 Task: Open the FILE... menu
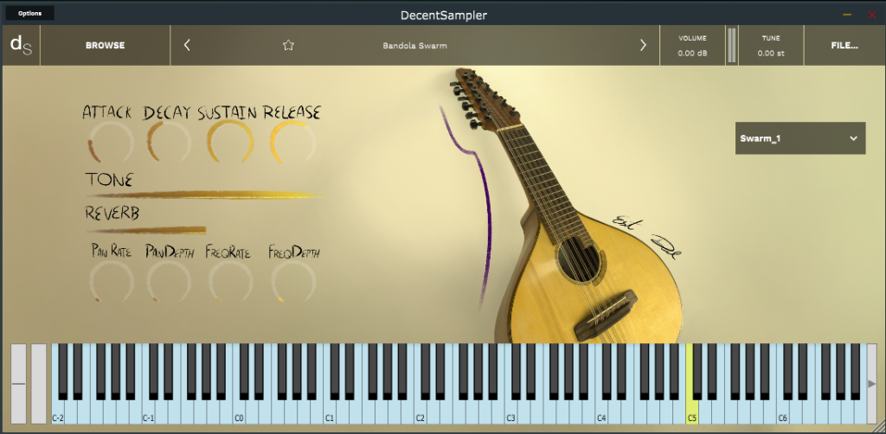tap(844, 45)
